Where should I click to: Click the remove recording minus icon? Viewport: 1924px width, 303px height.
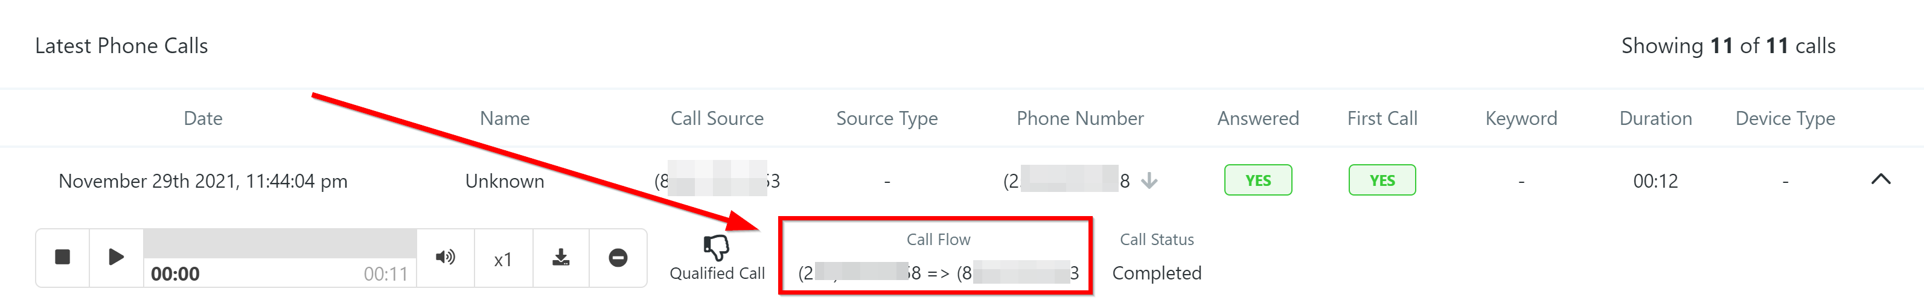(x=618, y=258)
